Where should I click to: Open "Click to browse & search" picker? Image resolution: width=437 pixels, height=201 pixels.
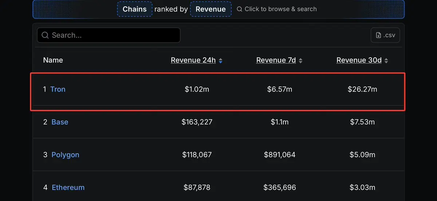pyautogui.click(x=277, y=9)
